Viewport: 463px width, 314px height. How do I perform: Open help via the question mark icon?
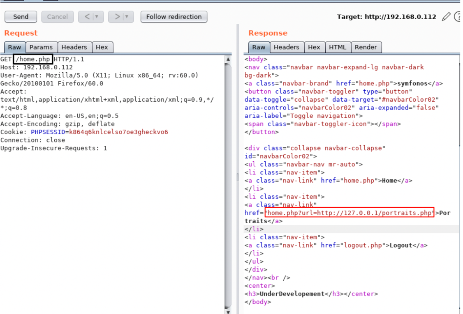458,17
